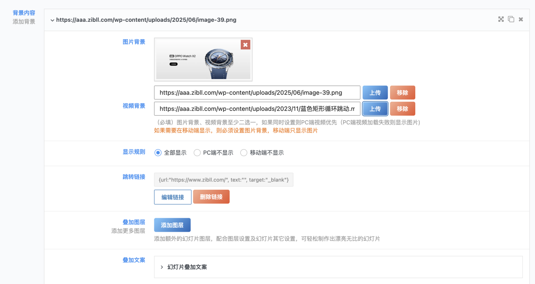Remove the OPPO Watch image with red X

(245, 45)
